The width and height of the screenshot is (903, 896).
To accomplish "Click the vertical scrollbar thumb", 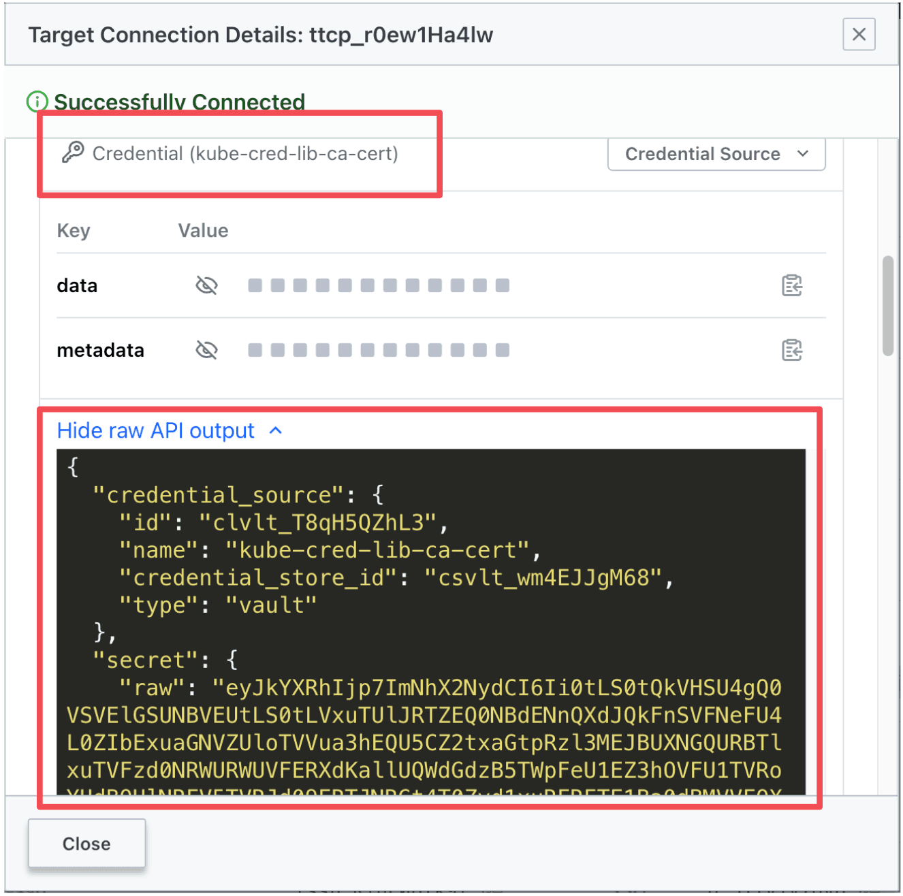I will tap(887, 306).
